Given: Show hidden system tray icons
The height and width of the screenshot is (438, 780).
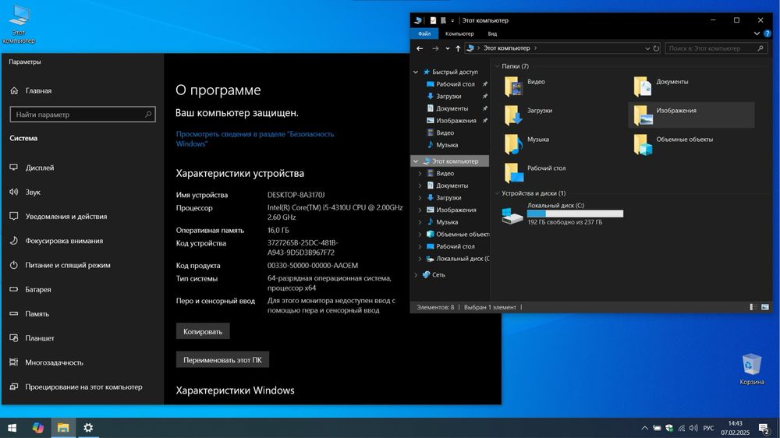Looking at the screenshot, I should point(645,428).
